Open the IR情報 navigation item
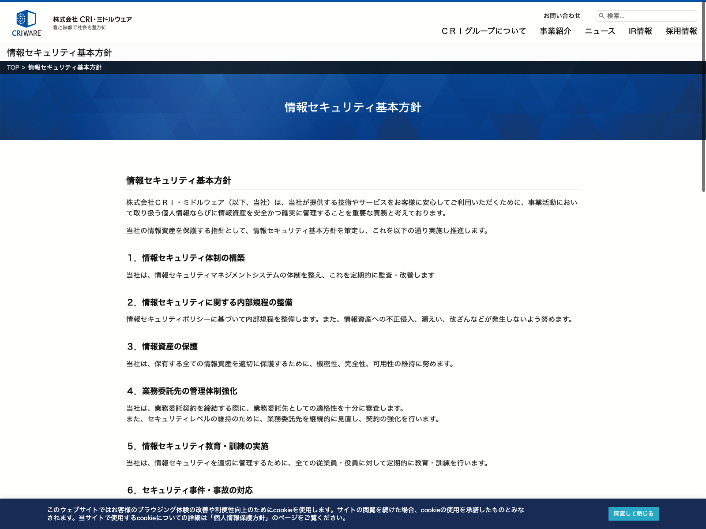 click(x=640, y=31)
